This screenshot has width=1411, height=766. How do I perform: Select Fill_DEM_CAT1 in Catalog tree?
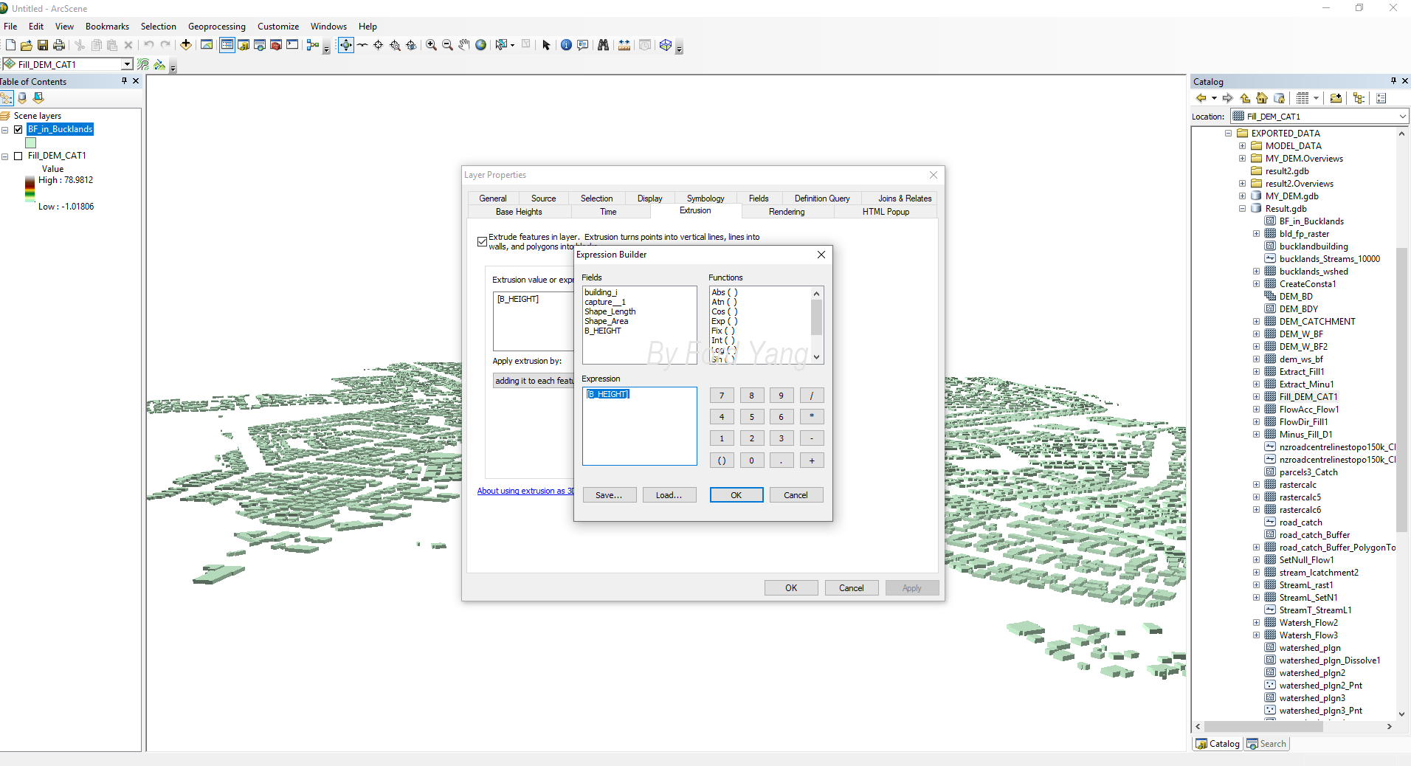(x=1308, y=397)
